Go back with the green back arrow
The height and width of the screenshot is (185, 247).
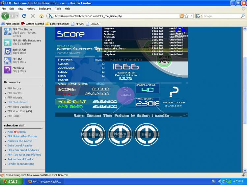(x=5, y=16)
